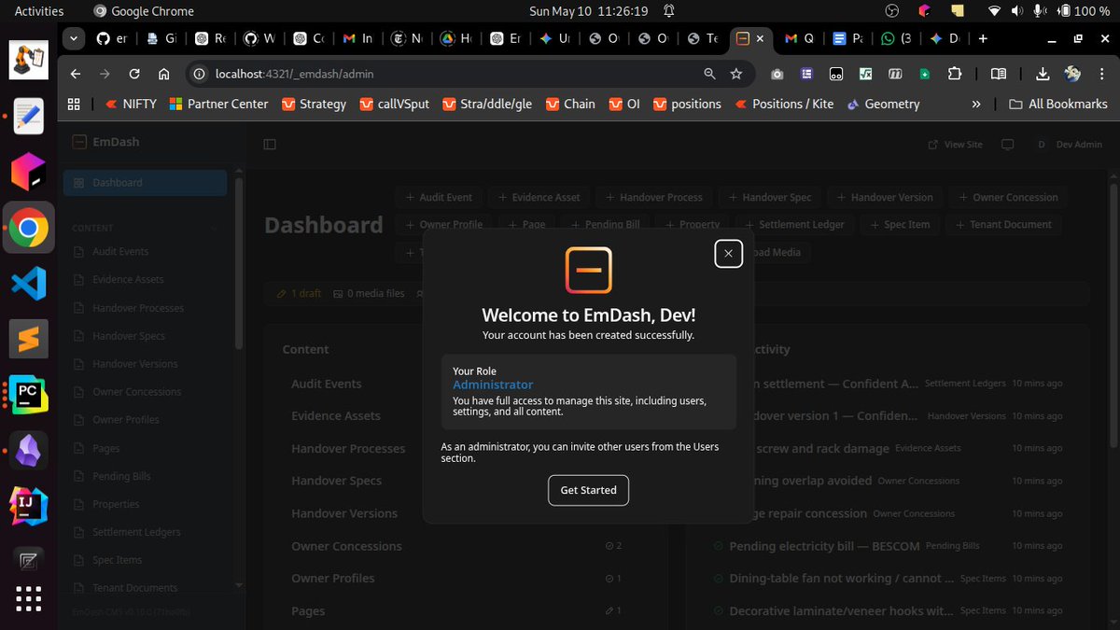
Task: Launch PyCharm from the dock
Action: point(29,395)
